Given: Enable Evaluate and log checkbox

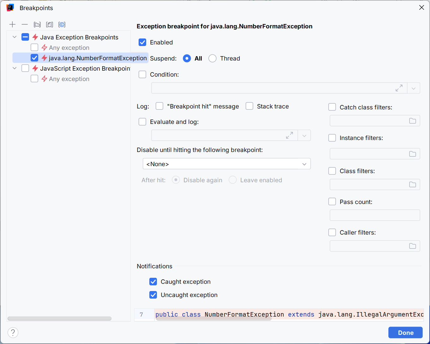Looking at the screenshot, I should coord(142,122).
